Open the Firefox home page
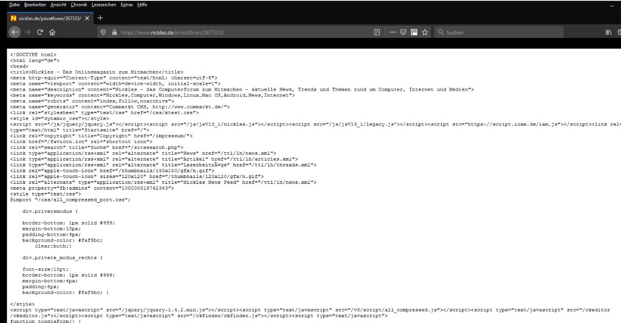This screenshot has height=323, width=621. 52,32
